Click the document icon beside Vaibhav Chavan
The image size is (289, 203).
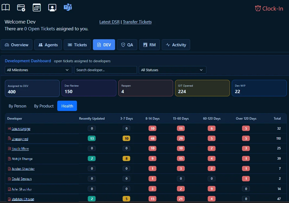coord(9,199)
